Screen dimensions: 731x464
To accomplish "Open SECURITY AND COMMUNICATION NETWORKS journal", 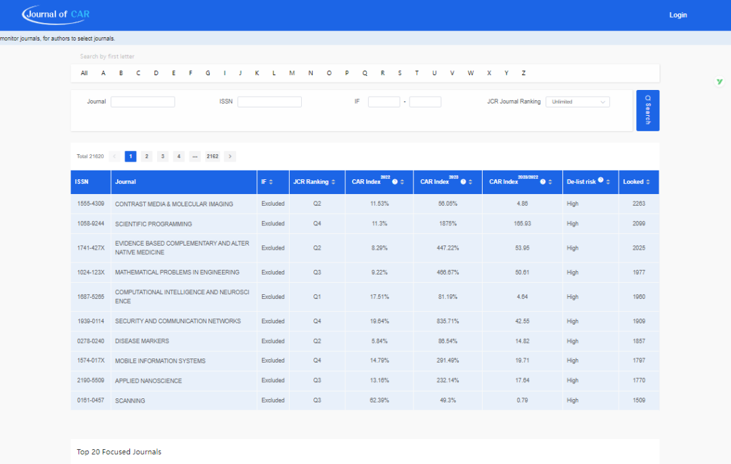I will (178, 321).
